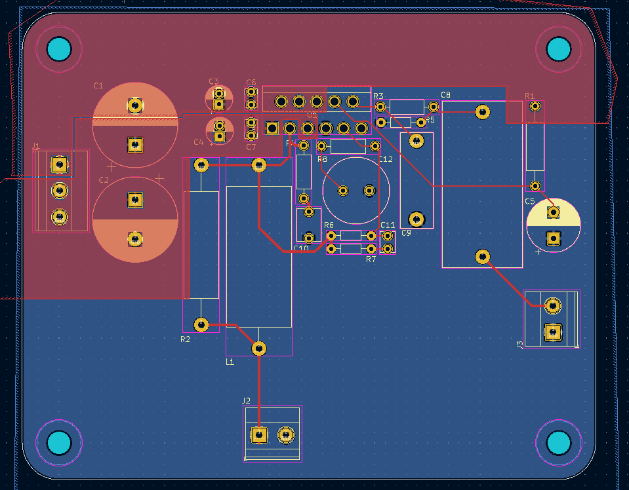Click the R2 designator text
629x490 pixels.
(185, 339)
